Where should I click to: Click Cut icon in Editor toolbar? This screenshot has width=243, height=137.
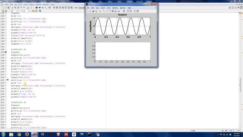(x=12, y=8)
